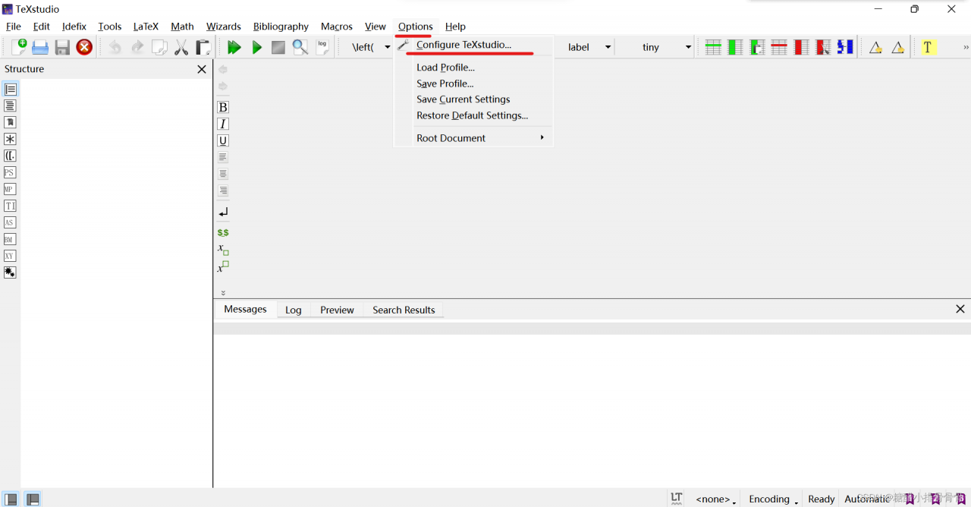Open the Wizards menu
Viewport: 971px width, 507px height.
(224, 27)
